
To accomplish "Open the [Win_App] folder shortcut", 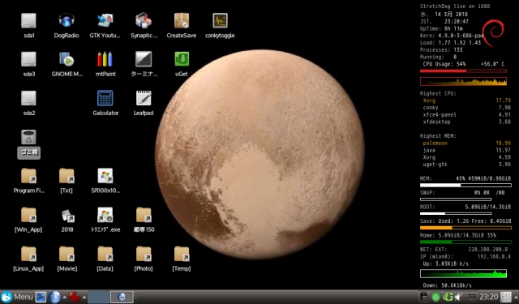I will (29, 215).
